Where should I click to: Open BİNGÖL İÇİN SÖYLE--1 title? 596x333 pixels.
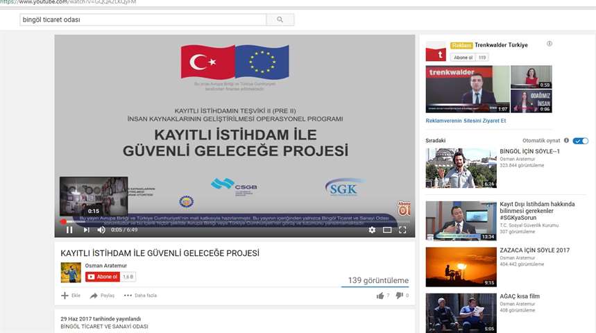coord(529,151)
